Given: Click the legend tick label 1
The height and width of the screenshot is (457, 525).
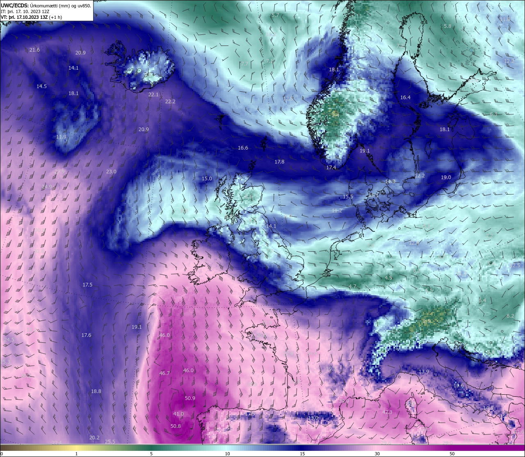Looking at the screenshot, I should point(77,454).
